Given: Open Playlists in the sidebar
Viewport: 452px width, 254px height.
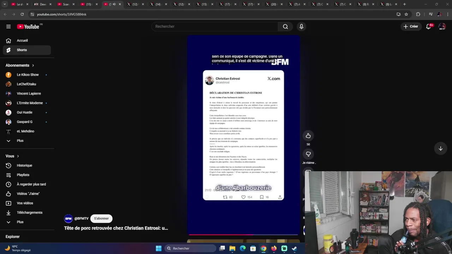Looking at the screenshot, I should coord(27,175).
